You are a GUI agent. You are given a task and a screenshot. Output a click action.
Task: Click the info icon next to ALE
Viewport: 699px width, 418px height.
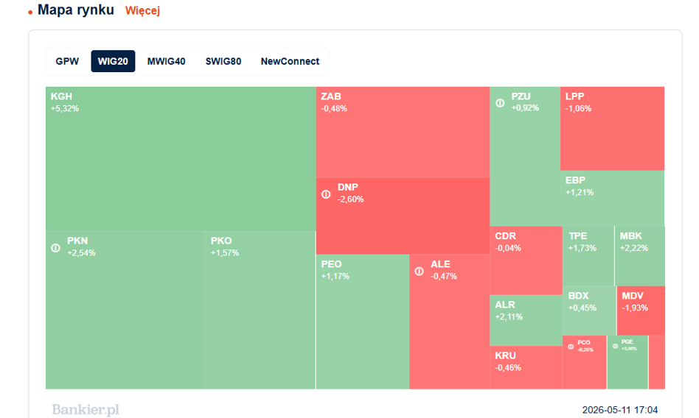pos(419,271)
